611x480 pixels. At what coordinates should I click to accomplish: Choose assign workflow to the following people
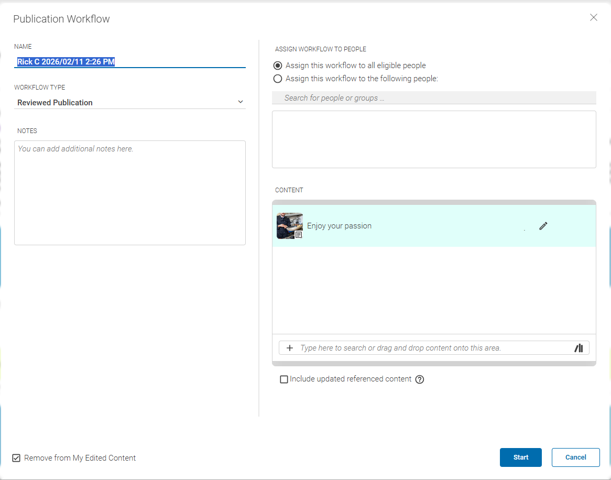[278, 79]
